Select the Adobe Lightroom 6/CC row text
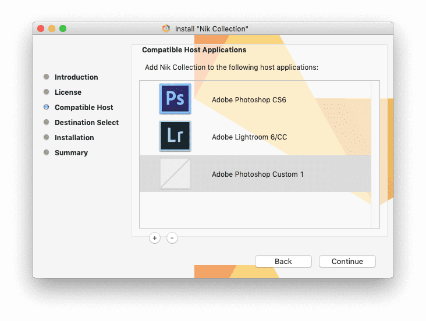This screenshot has width=426, height=321. (x=250, y=137)
